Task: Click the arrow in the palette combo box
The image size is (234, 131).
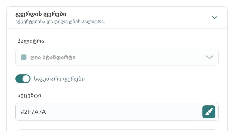Action: click(x=209, y=57)
